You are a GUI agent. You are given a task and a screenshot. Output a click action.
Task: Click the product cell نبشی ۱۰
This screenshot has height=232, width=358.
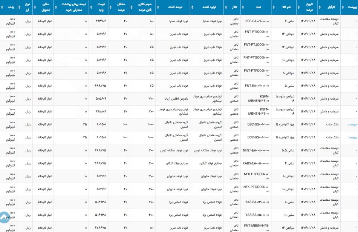pyautogui.click(x=289, y=215)
